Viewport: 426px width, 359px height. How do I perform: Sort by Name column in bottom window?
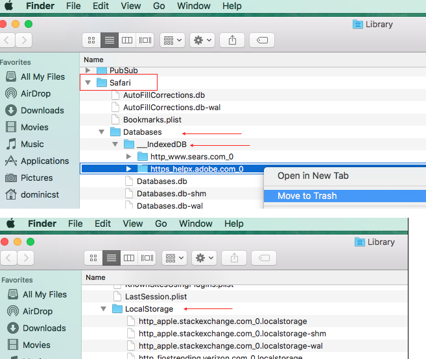(95, 277)
